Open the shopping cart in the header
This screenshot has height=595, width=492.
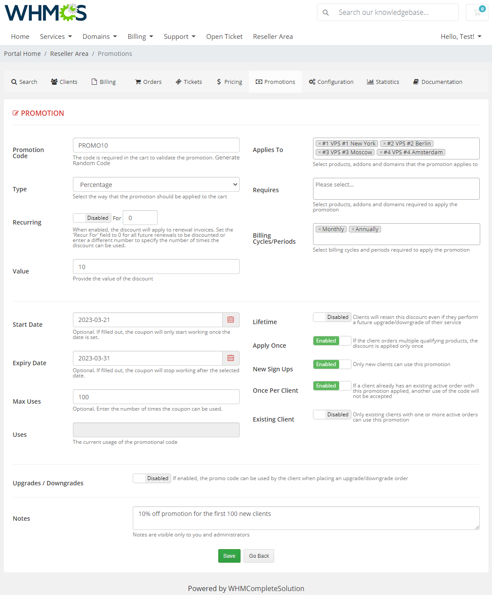tap(477, 12)
